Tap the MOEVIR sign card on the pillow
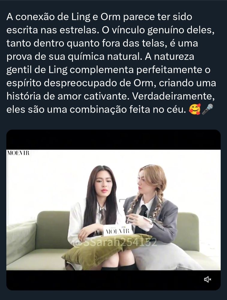 pos(118,230)
